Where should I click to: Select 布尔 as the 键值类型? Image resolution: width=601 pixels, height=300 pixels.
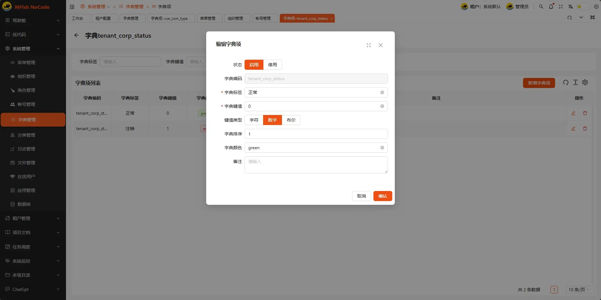tap(291, 120)
